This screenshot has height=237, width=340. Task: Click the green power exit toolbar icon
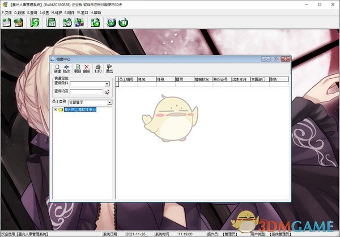click(123, 23)
